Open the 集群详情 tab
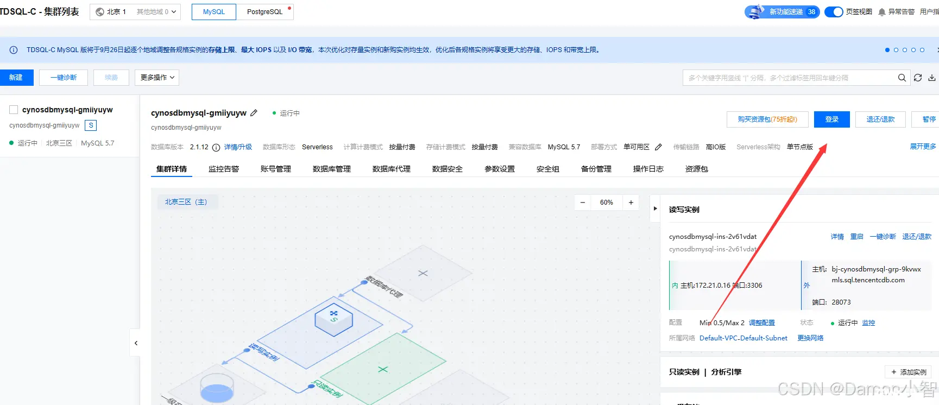Image resolution: width=939 pixels, height=405 pixels. [x=172, y=169]
